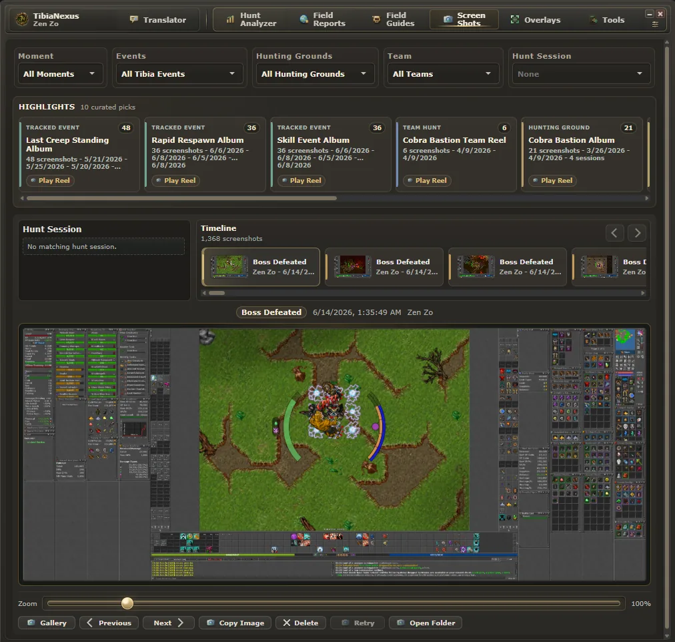Click the 48 count badge on first highlight

point(125,128)
